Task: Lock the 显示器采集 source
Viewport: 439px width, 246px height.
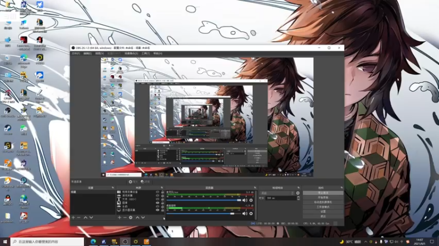Action: 162,210
